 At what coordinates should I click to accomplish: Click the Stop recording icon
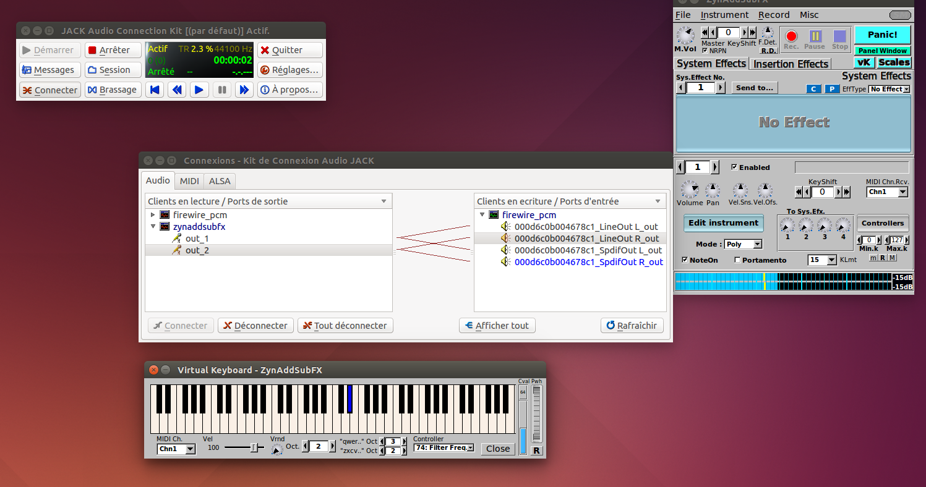tap(839, 36)
